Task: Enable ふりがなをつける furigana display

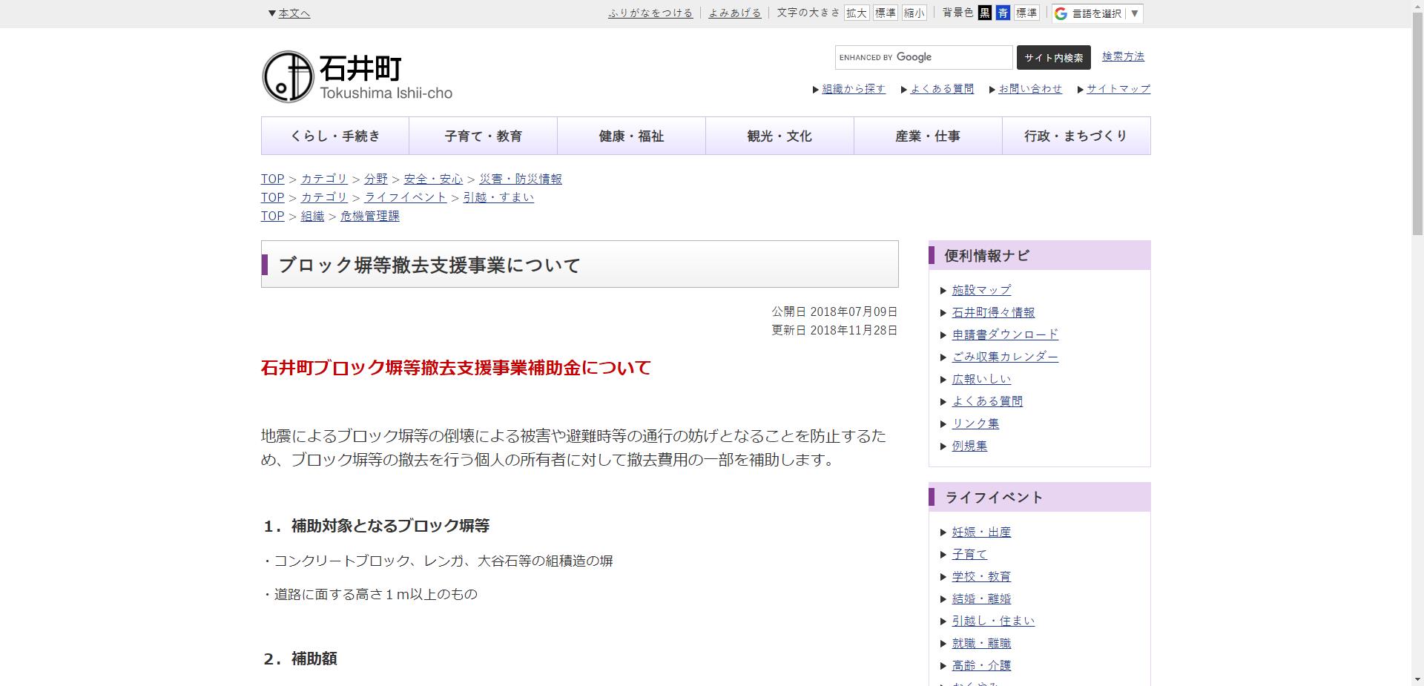Action: coord(650,13)
